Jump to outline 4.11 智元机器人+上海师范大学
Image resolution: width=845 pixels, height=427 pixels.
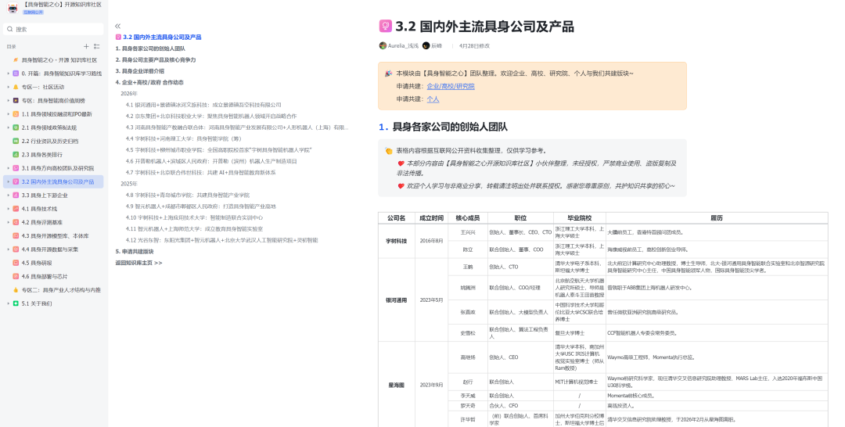tap(195, 229)
